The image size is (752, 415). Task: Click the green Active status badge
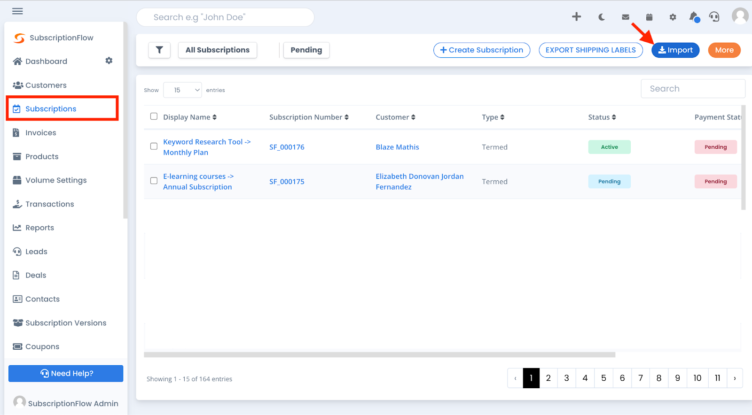609,147
